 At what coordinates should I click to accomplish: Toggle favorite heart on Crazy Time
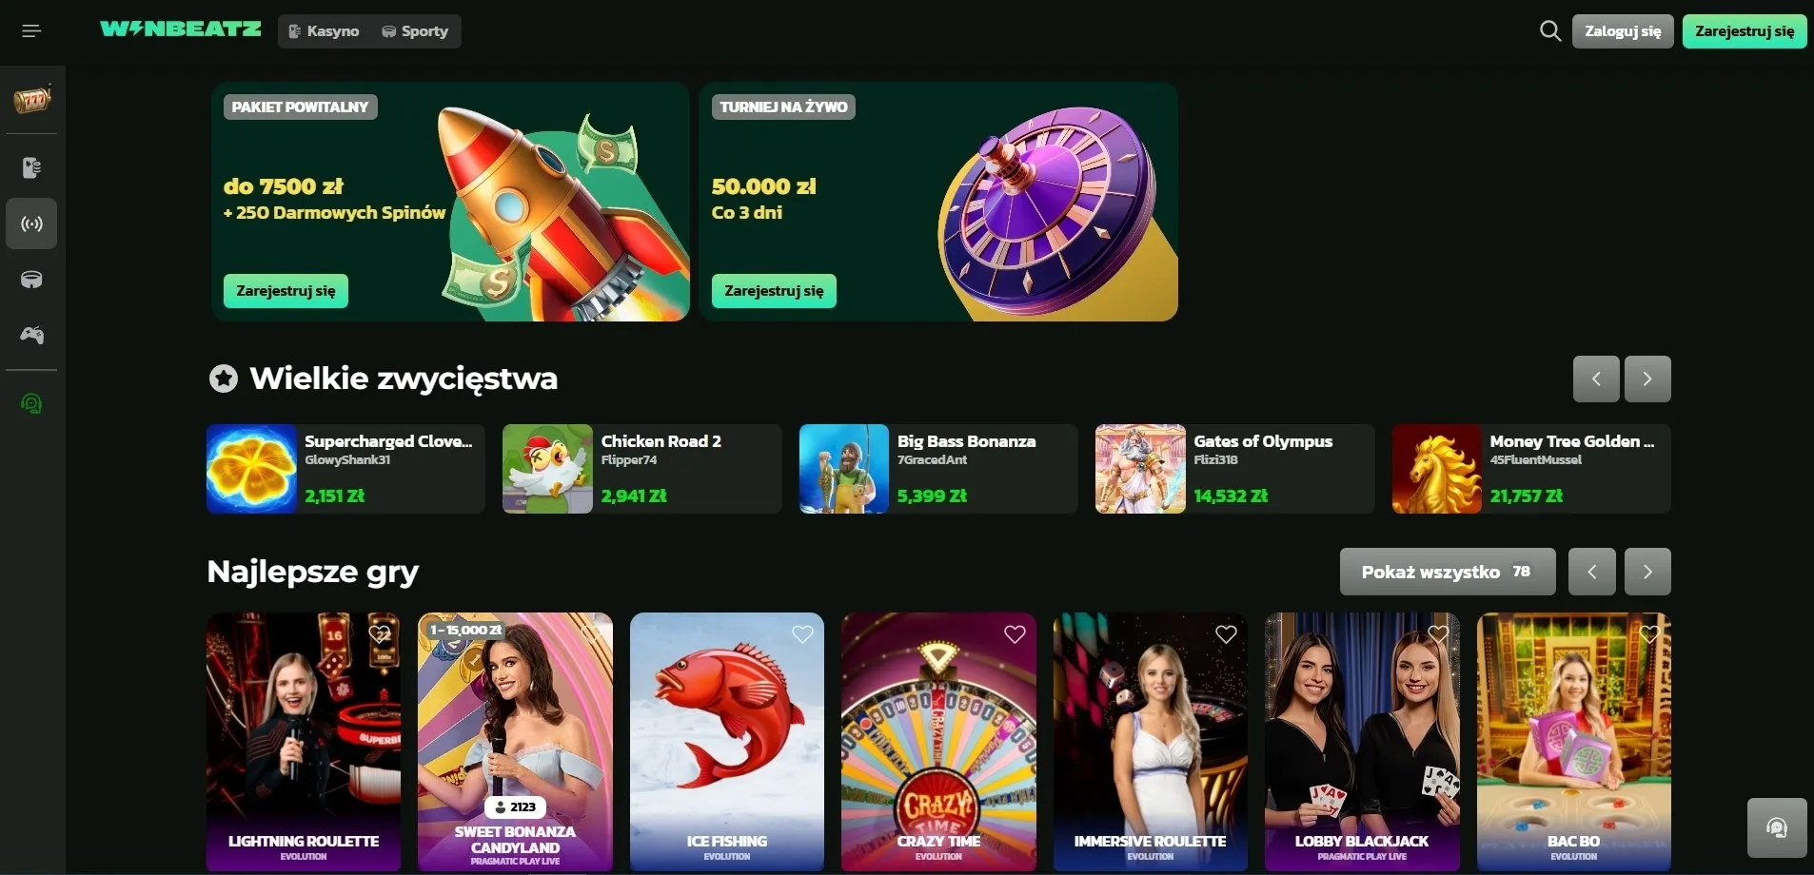1015,634
